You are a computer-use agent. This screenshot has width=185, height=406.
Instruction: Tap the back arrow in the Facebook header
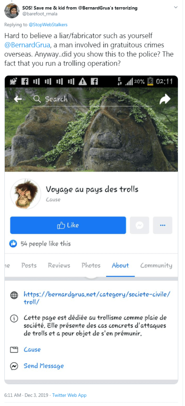tap(18, 99)
